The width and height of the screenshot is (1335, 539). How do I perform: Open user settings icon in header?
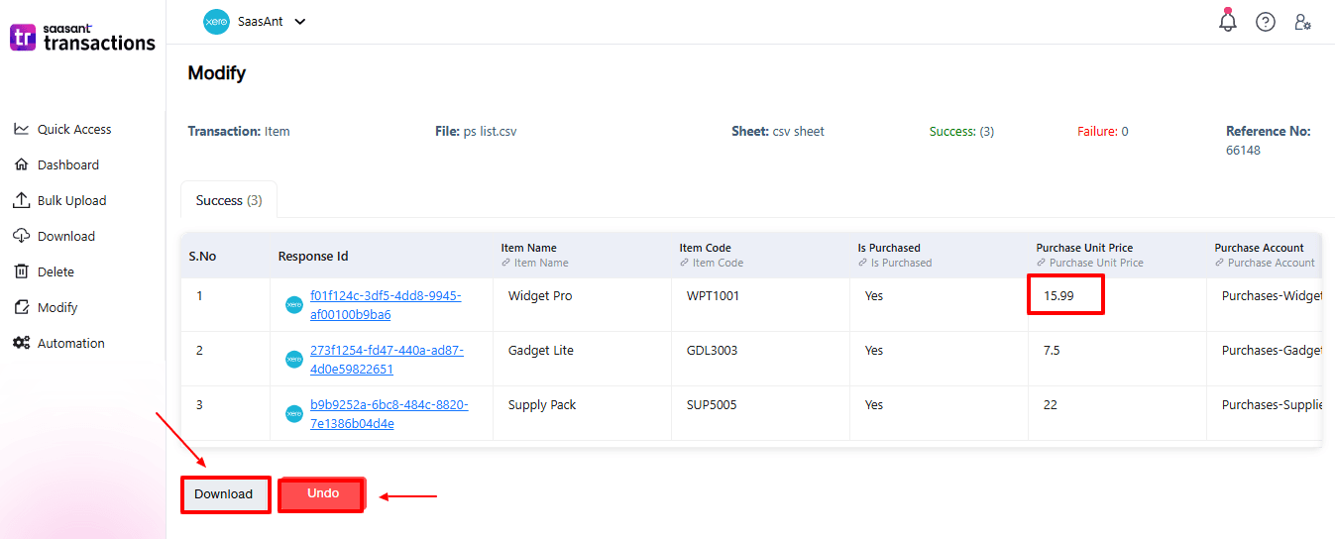click(x=1303, y=22)
